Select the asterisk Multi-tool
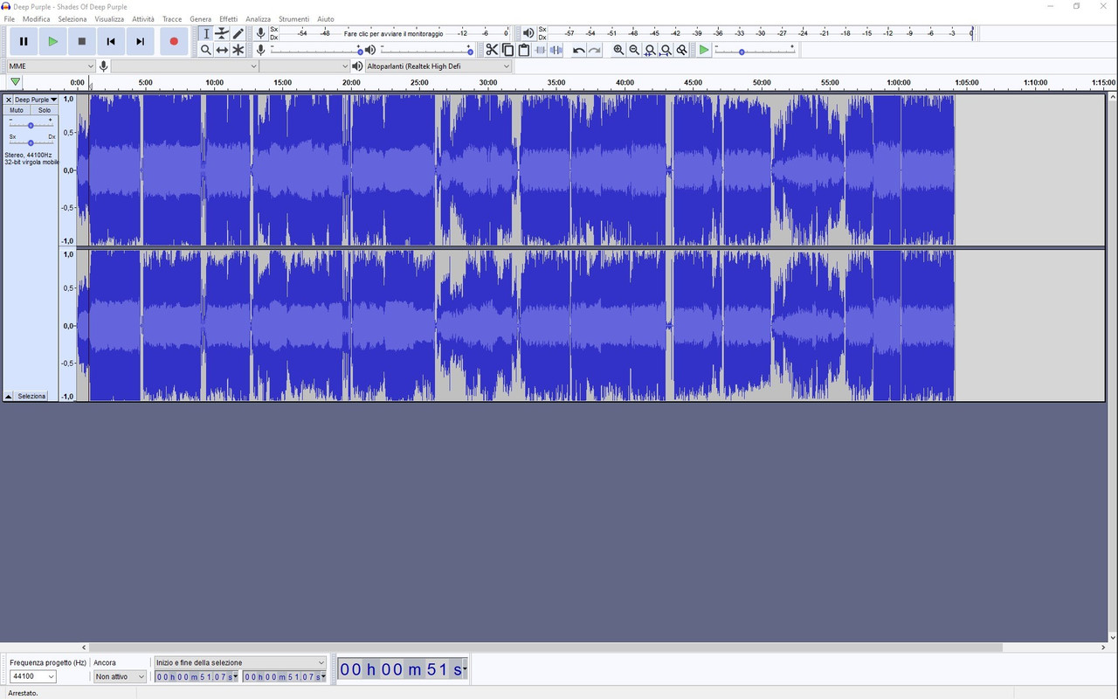1118x699 pixels. [x=238, y=50]
